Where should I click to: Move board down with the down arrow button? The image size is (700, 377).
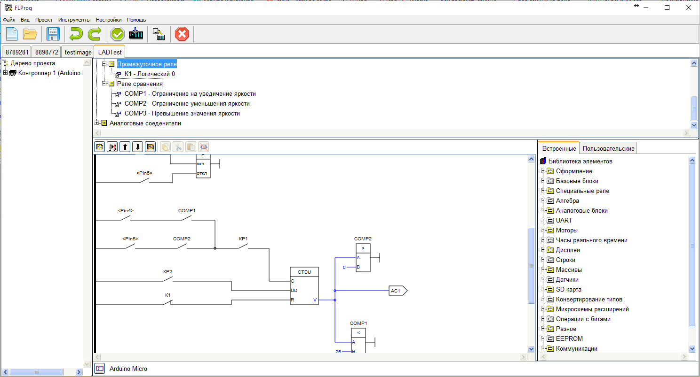pos(137,146)
